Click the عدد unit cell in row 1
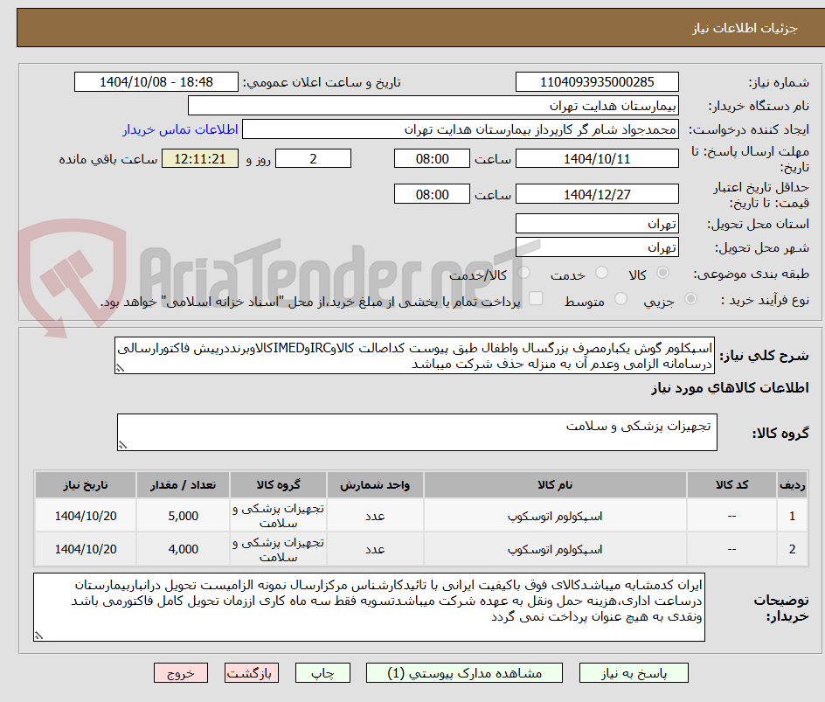This screenshot has width=825, height=702. point(375,517)
